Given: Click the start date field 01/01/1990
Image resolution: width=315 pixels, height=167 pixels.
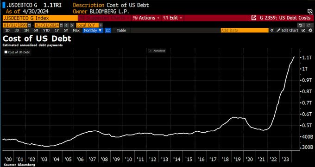Looking at the screenshot, I should tap(15, 25).
